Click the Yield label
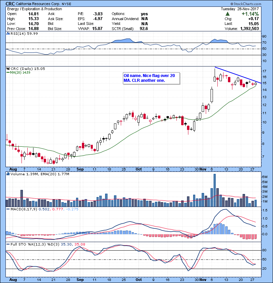 (116, 24)
